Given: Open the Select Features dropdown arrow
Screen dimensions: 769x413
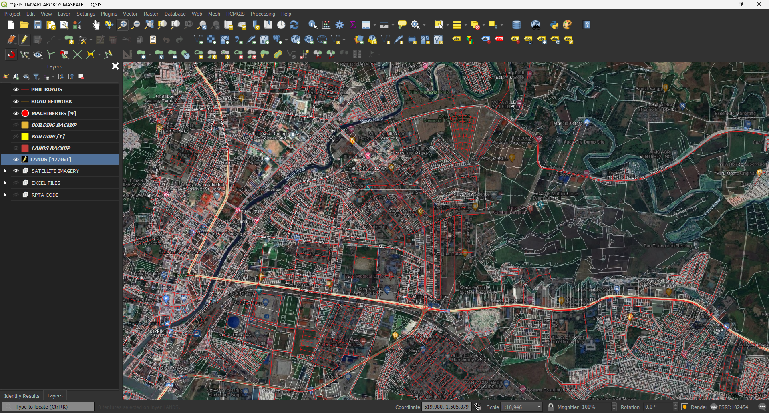Looking at the screenshot, I should click(x=448, y=25).
